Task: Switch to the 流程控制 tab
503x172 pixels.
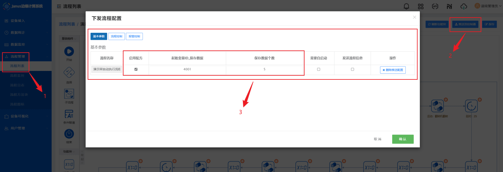Action: coord(117,36)
